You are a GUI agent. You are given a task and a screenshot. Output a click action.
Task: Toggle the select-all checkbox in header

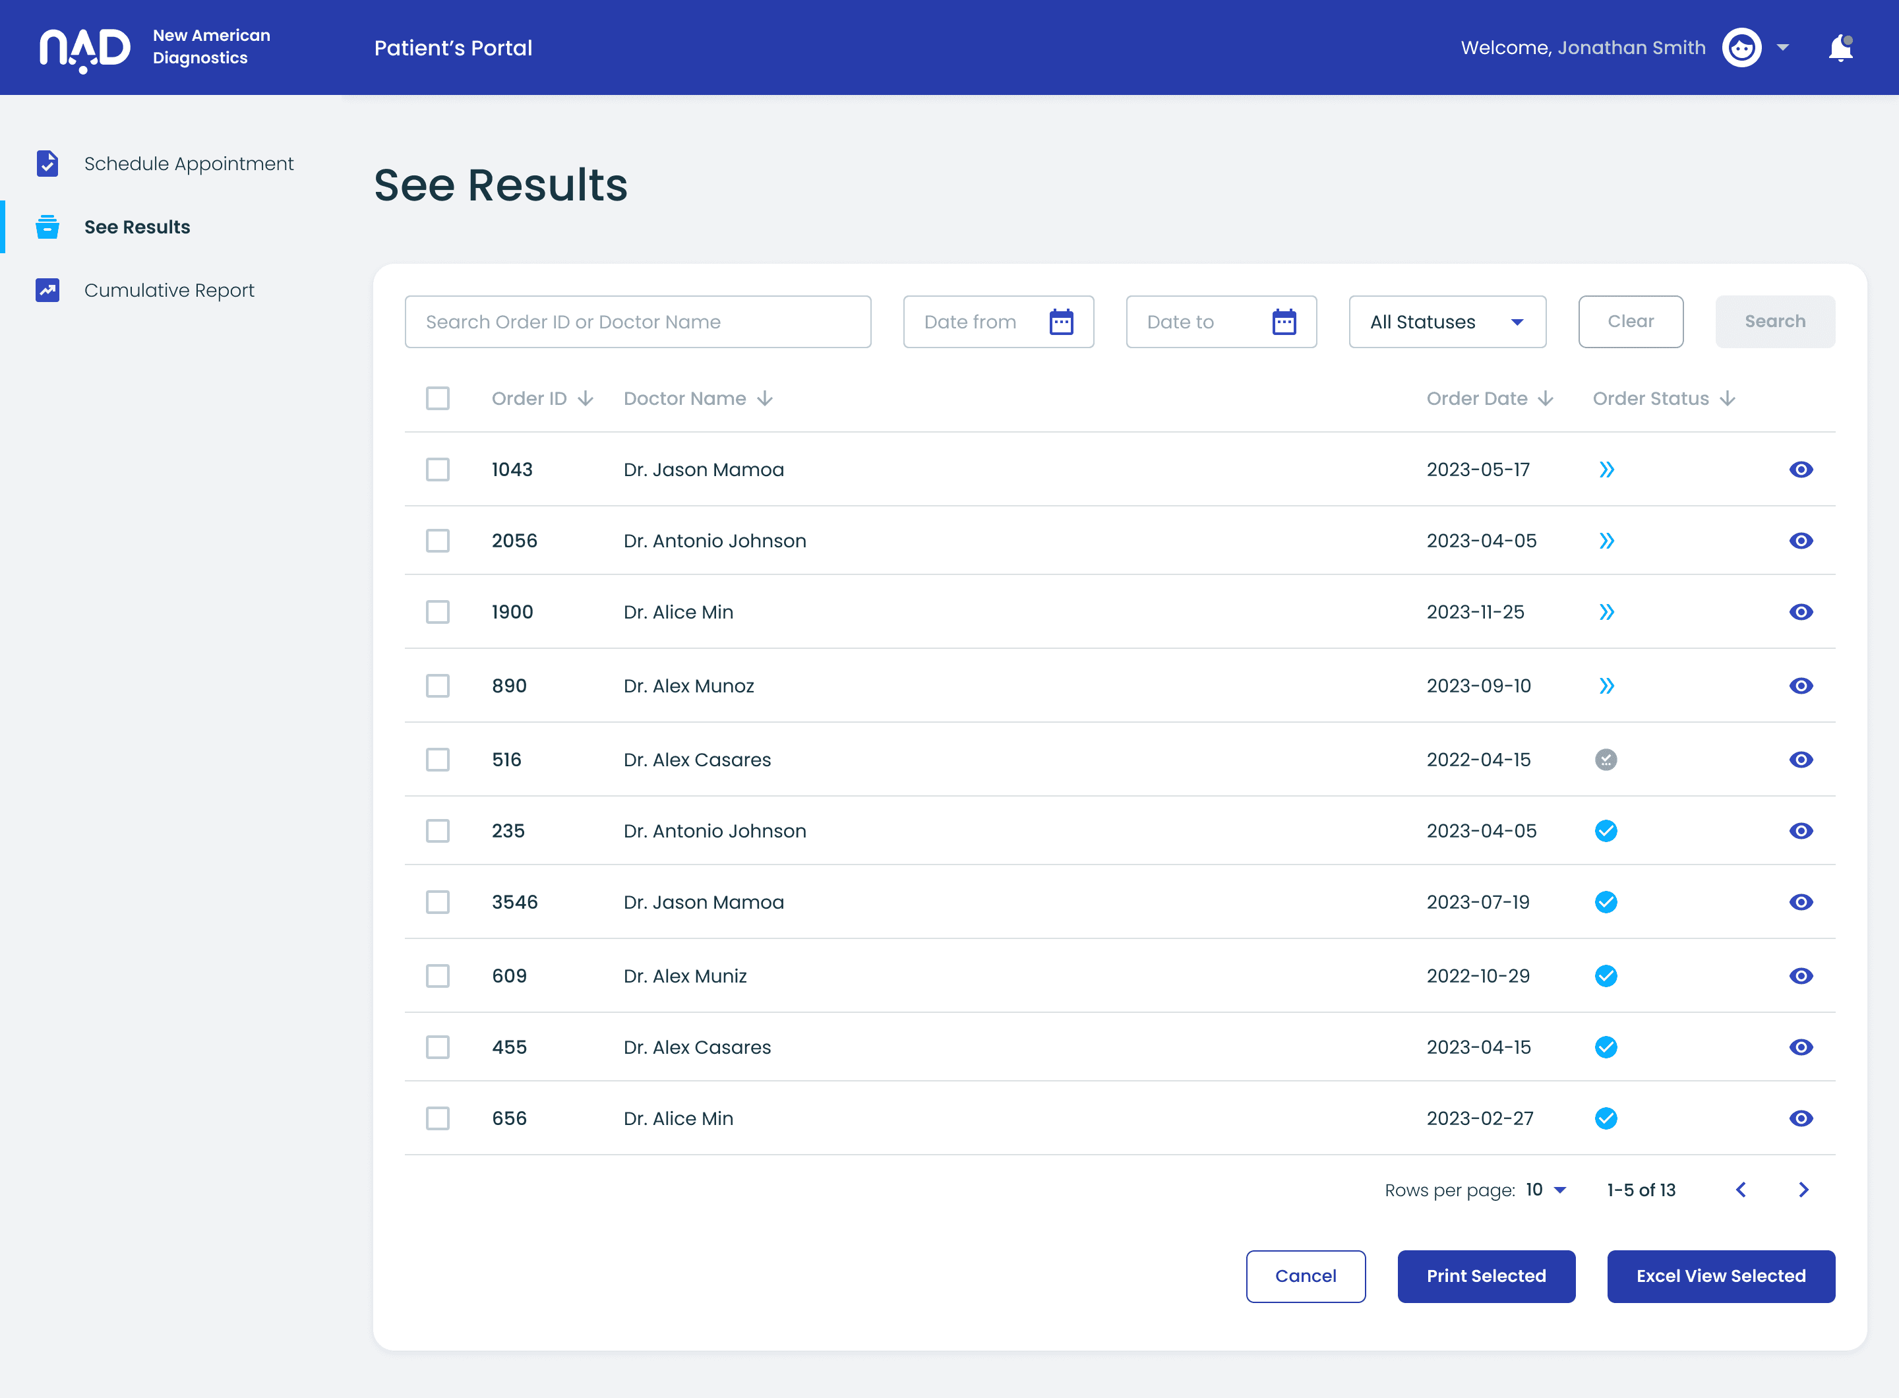tap(438, 398)
